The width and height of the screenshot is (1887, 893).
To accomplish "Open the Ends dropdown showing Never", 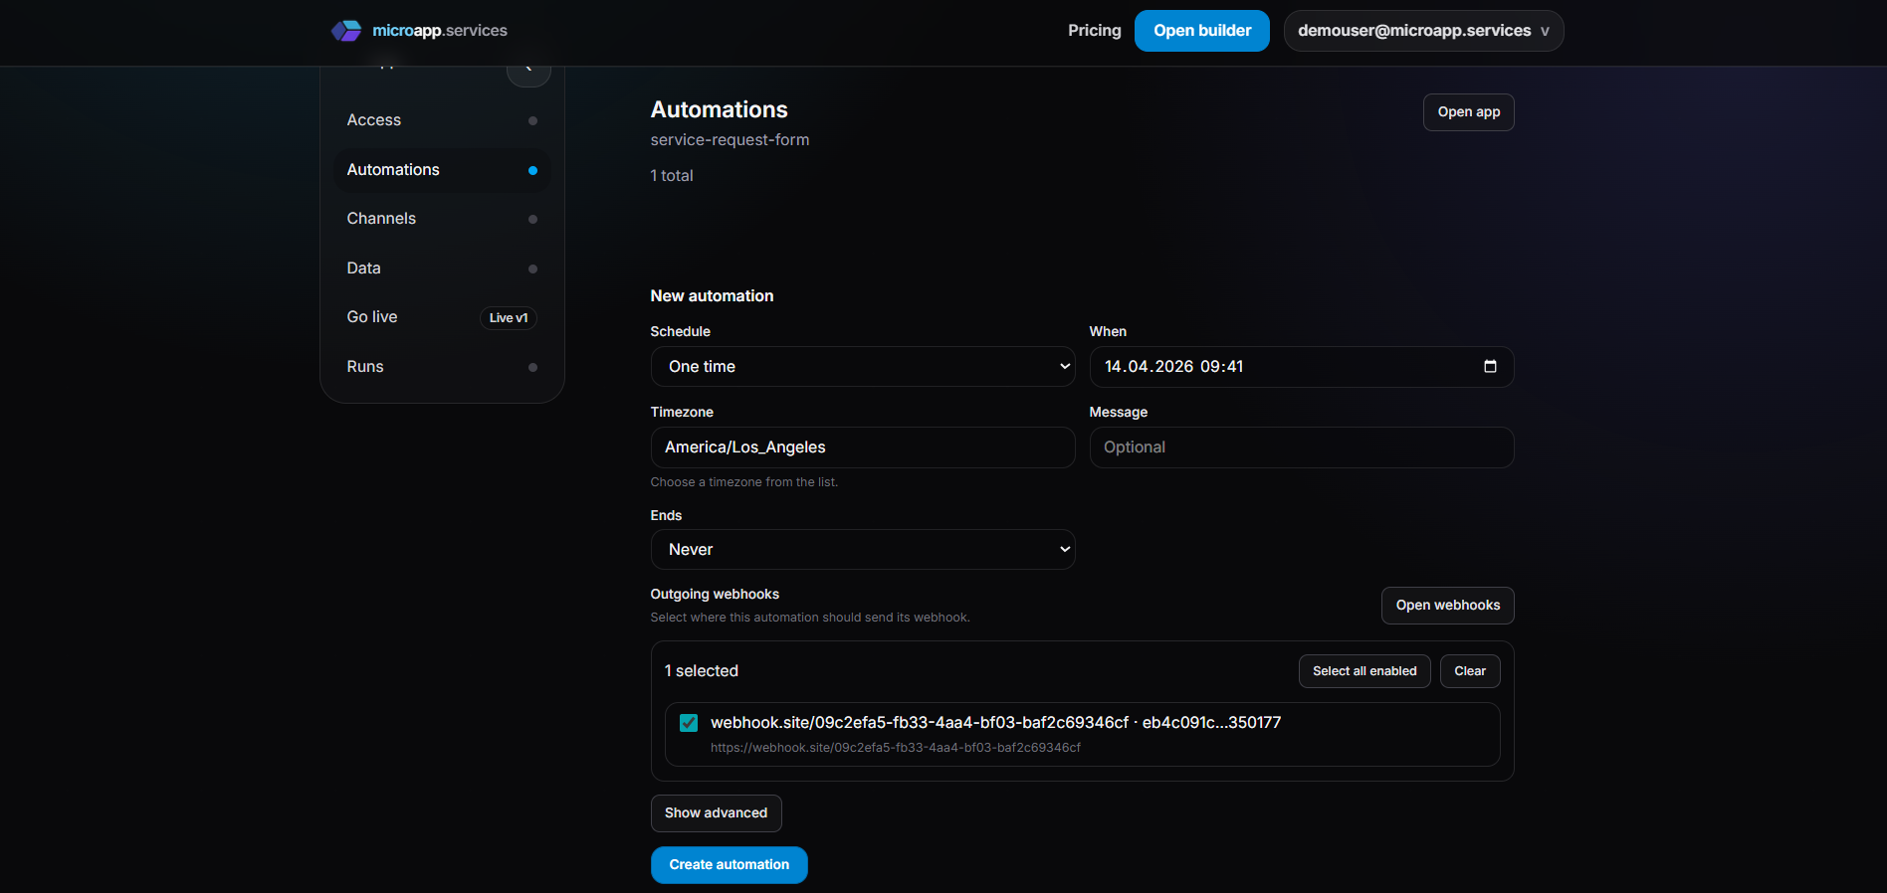I will (863, 550).
